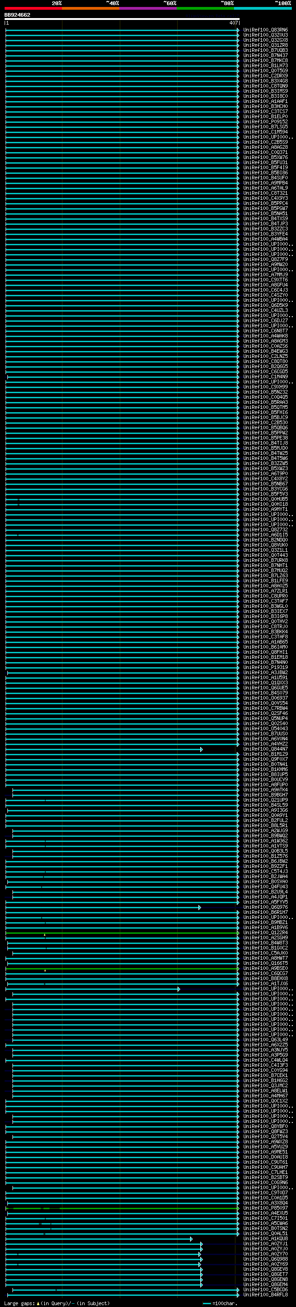Select hit UniRef100_Q83RN6
Viewport: 296px width, 1307px height.
(265, 30)
